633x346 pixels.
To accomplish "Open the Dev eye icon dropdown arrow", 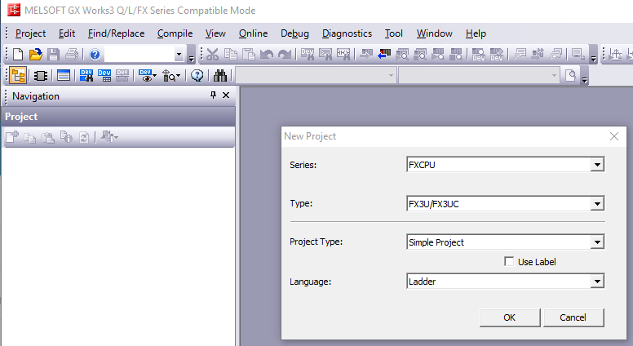I will pyautogui.click(x=155, y=76).
